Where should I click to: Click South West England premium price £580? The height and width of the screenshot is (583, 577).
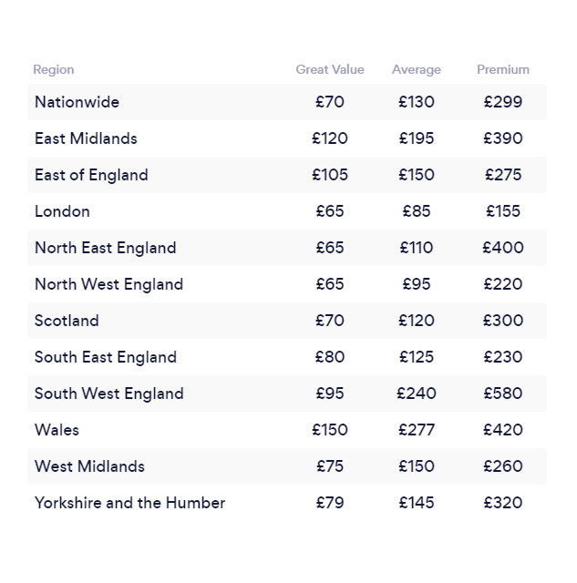(x=503, y=394)
